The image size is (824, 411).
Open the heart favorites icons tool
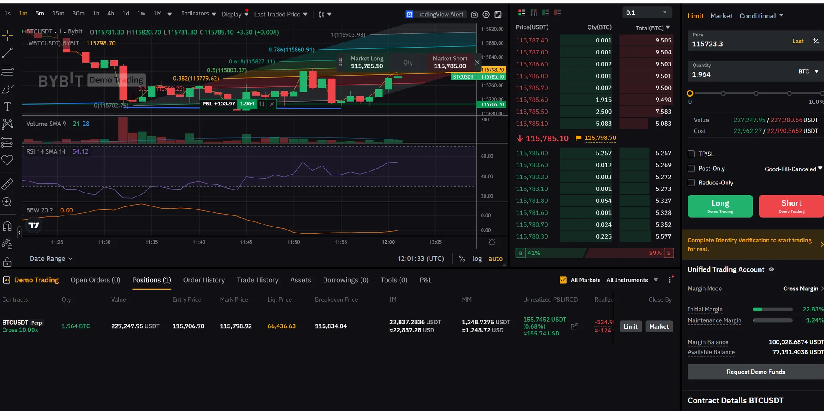[x=7, y=160]
